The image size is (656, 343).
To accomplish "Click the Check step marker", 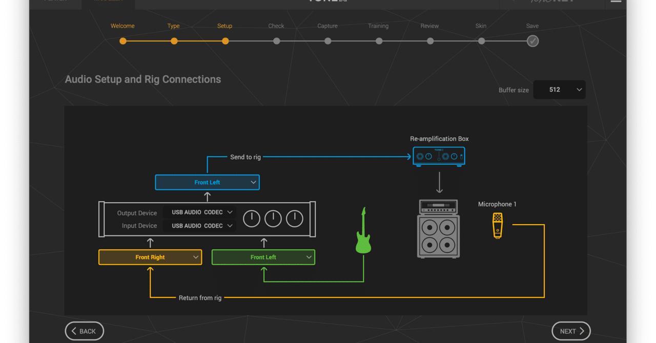I will 276,41.
